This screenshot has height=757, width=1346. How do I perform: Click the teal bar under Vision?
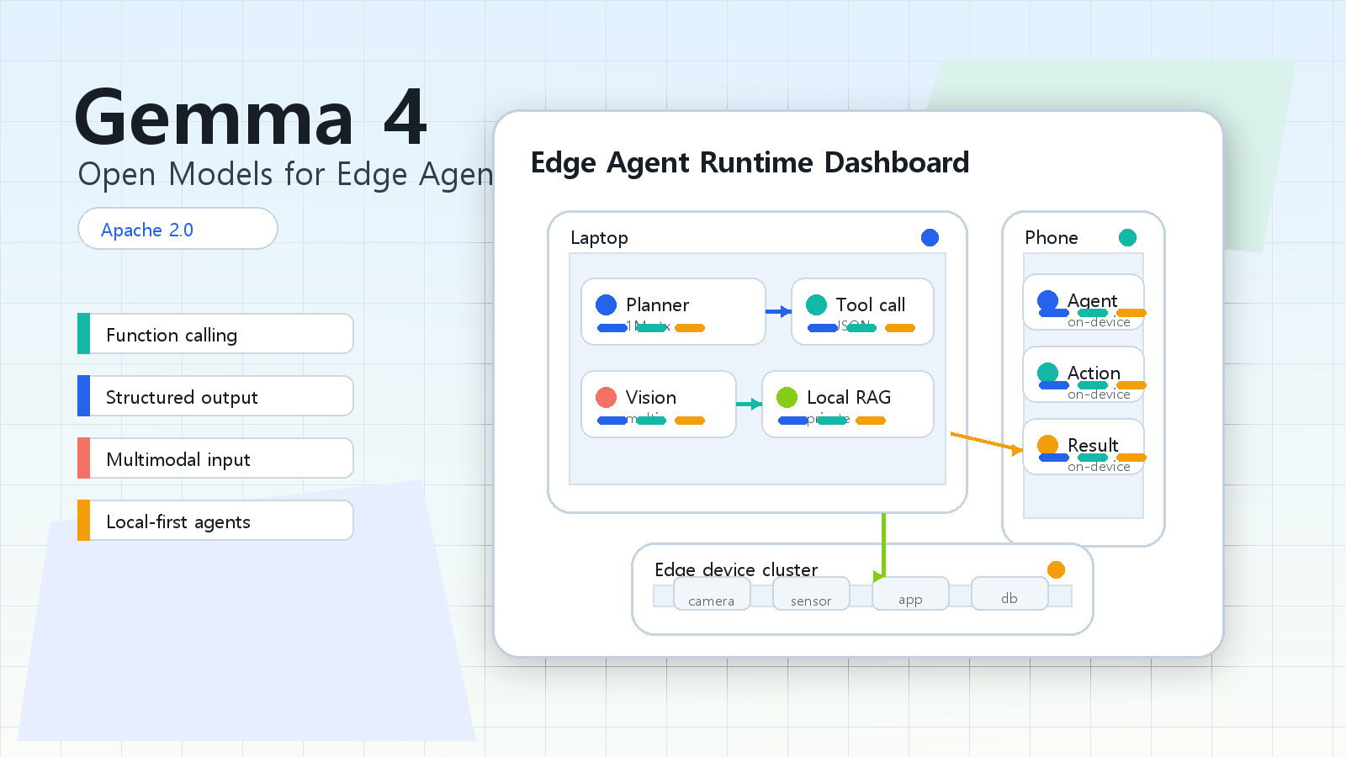(651, 421)
